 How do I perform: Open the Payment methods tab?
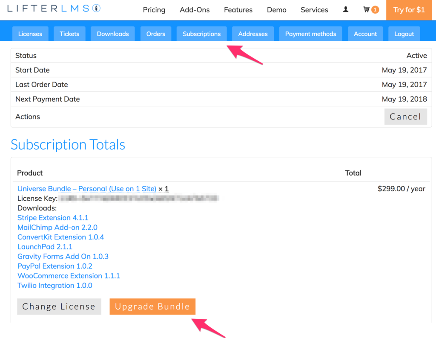tap(310, 34)
